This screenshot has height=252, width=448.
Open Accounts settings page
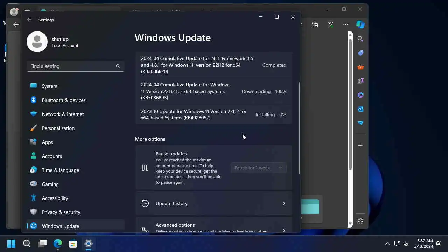coord(76,156)
